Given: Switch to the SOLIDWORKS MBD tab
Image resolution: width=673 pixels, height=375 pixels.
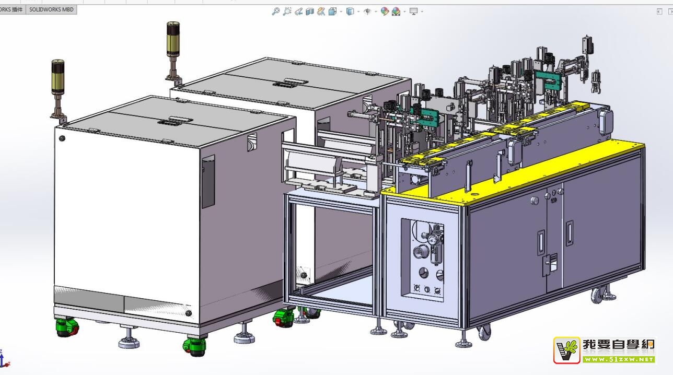Looking at the screenshot, I should [x=51, y=9].
